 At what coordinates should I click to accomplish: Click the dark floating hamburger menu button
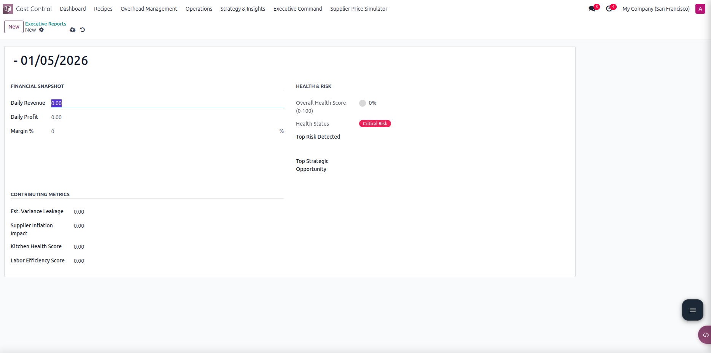point(692,310)
